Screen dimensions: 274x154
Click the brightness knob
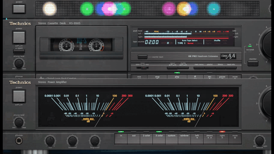click(95, 141)
